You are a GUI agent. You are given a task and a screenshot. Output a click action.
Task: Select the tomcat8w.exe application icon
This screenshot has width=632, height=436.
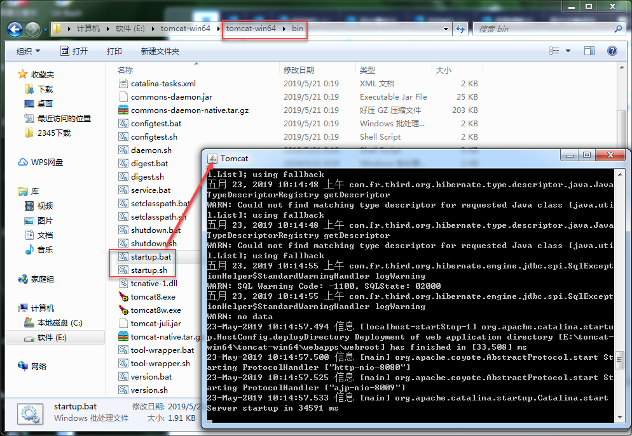[x=123, y=310]
